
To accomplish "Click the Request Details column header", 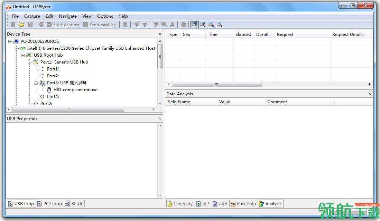I will (351, 35).
